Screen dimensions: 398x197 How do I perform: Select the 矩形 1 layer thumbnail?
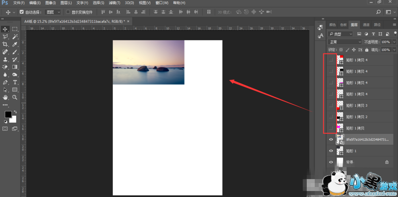coord(340,151)
